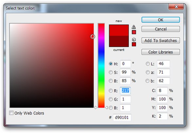Screen dimensions: 192x133
Task: Click the color picker circle marker
Action: [x=93, y=36]
